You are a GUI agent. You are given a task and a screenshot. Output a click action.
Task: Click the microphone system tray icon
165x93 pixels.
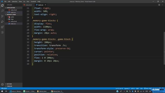pos(135,91)
